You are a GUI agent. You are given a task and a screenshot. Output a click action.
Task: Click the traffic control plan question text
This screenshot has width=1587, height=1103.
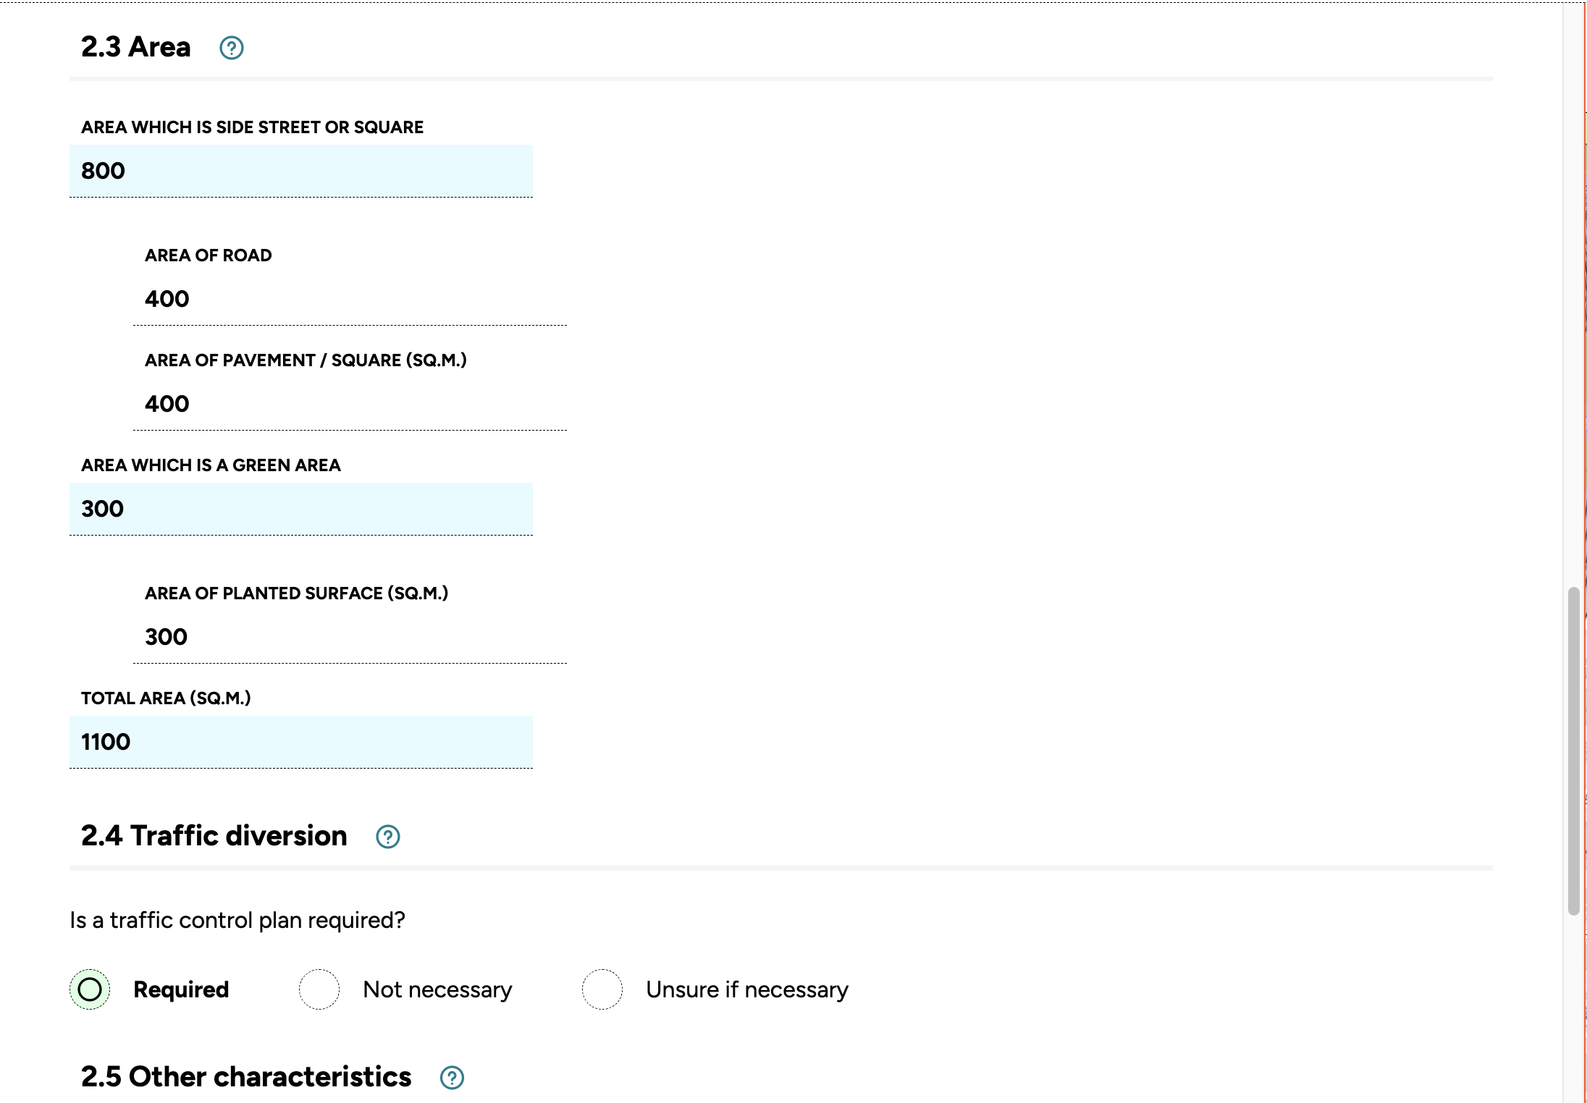point(237,920)
